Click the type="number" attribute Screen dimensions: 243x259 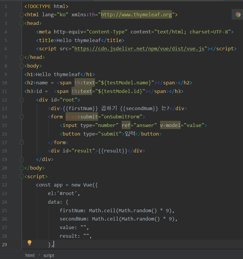pyautogui.click(x=99, y=126)
